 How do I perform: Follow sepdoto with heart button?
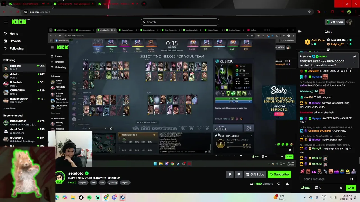tap(239, 174)
